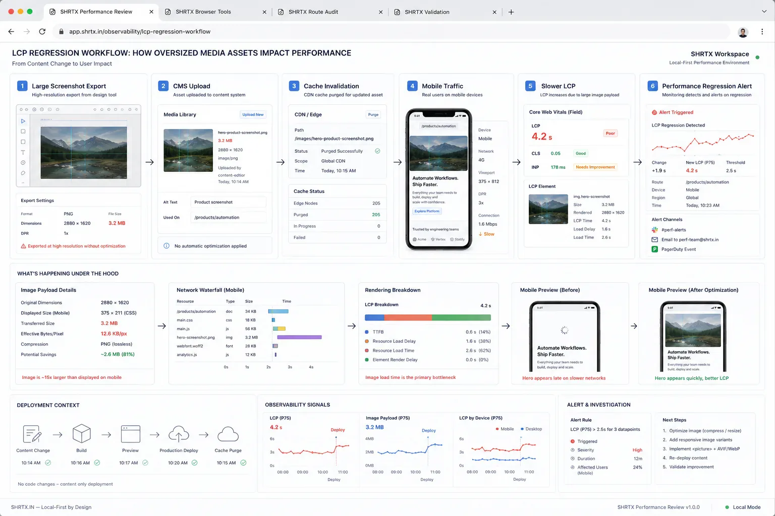Click the LCP Element image thumbnail
Image resolution: width=775 pixels, height=516 pixels.
[x=548, y=209]
